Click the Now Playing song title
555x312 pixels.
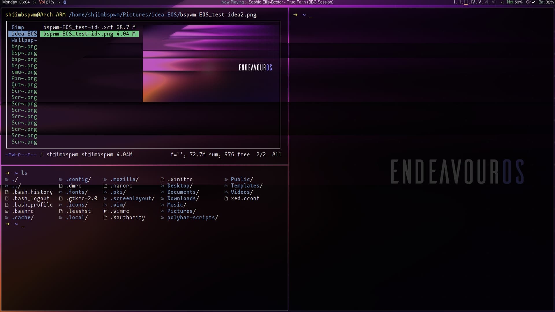point(291,2)
